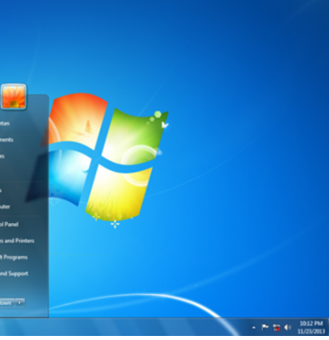Open Action Center flag icon
This screenshot has height=340, width=329.
click(265, 327)
